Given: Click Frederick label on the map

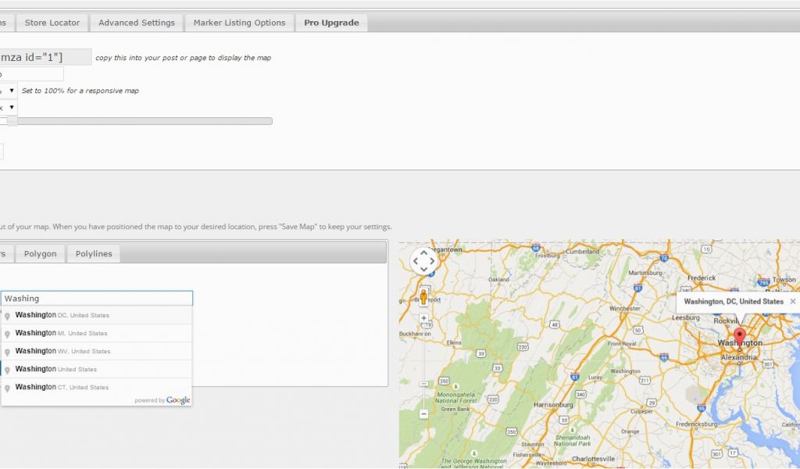Looking at the screenshot, I should (x=702, y=278).
